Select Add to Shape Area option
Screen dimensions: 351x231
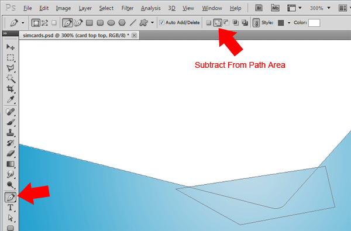pos(218,23)
